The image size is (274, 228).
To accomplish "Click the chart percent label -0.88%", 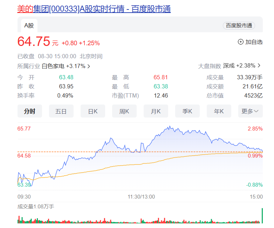I will coord(254,185).
